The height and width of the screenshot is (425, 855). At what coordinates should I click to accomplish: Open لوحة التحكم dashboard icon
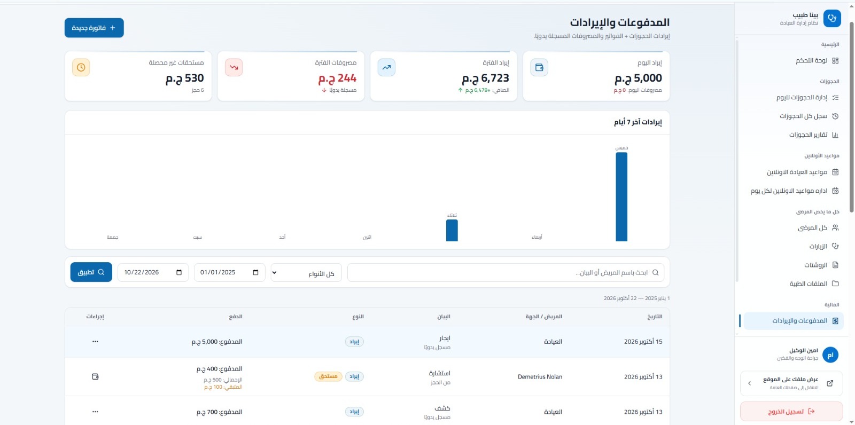[835, 60]
